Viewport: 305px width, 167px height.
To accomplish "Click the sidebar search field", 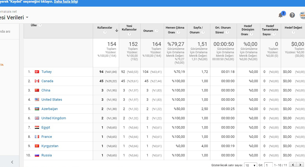I will coord(9,32).
